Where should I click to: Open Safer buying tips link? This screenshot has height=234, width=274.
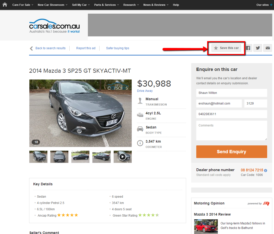118,48
